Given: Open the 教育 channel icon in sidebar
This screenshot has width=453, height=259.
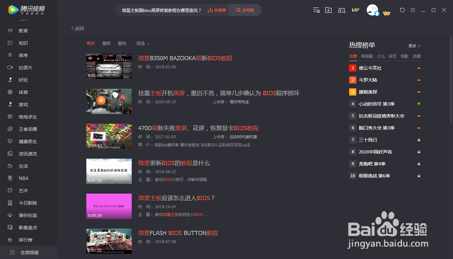Looking at the screenshot, I should coord(10,31).
